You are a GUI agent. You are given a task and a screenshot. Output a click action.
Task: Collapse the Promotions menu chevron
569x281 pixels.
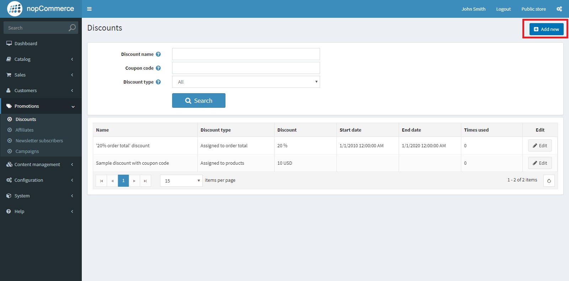pyautogui.click(x=73, y=106)
